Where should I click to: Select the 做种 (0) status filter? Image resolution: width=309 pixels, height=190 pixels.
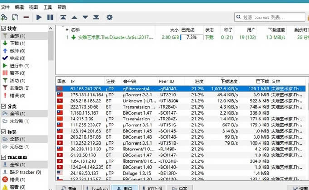(25, 51)
